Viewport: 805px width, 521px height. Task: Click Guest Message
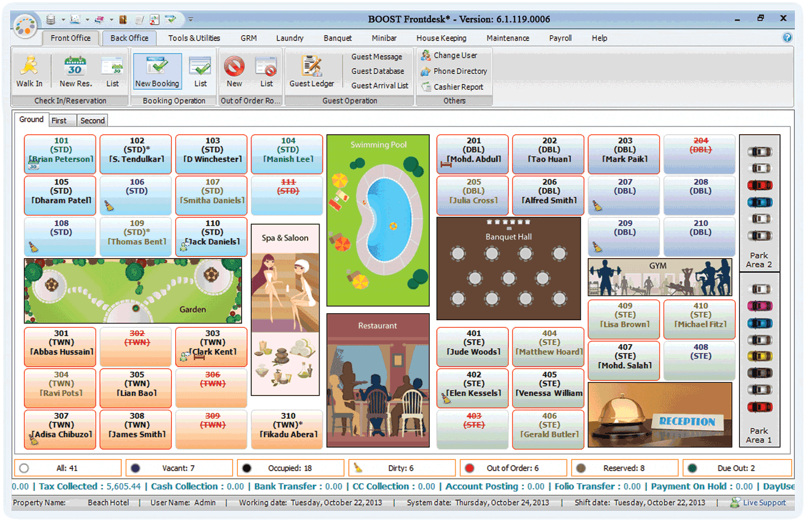(x=377, y=56)
